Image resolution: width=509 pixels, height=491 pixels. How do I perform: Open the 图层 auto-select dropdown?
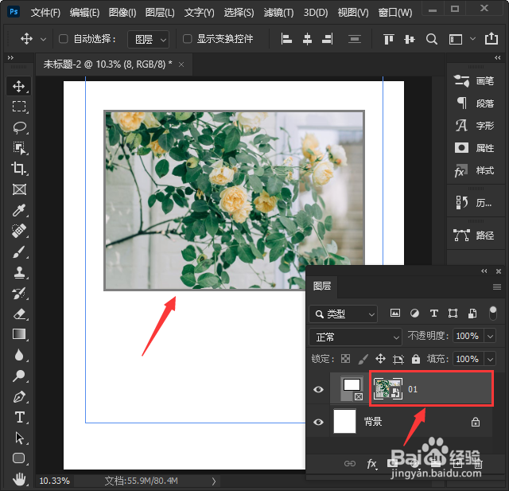click(149, 39)
